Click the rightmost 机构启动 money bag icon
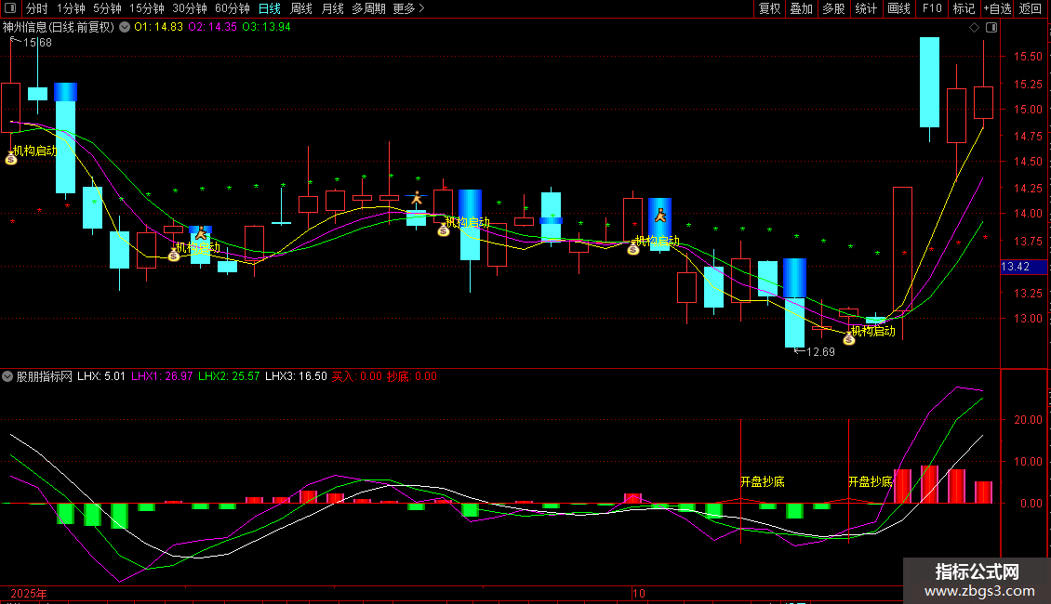The width and height of the screenshot is (1051, 604). coord(848,339)
